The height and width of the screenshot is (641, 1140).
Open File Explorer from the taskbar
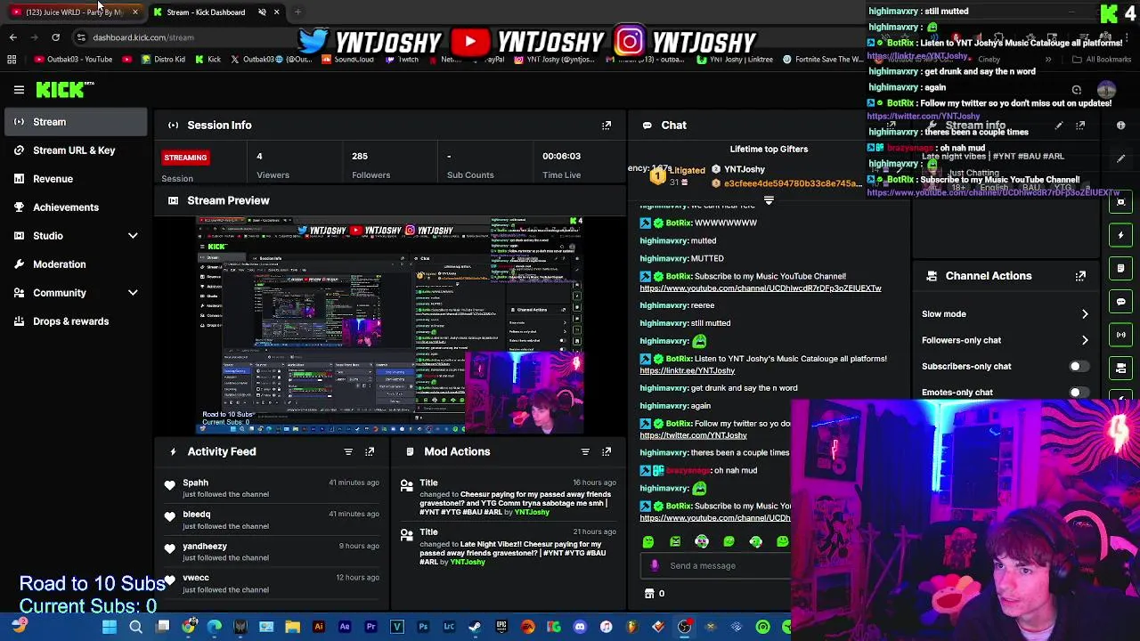[292, 627]
